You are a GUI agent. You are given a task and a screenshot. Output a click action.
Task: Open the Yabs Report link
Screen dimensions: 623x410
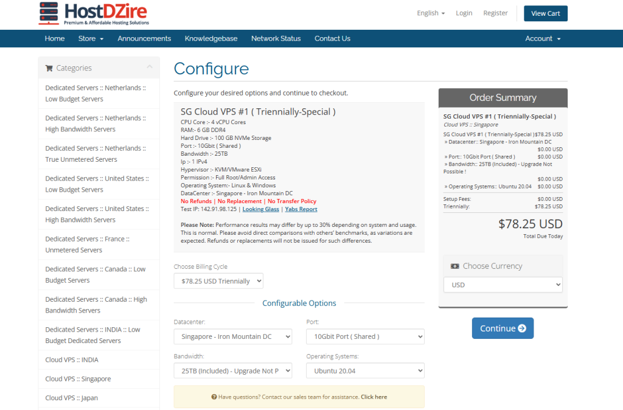301,209
